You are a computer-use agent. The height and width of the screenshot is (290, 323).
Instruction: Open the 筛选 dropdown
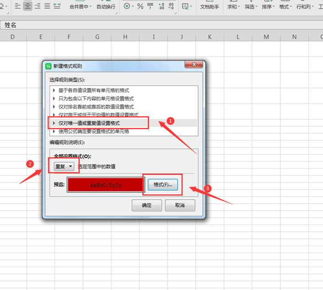[x=251, y=7]
